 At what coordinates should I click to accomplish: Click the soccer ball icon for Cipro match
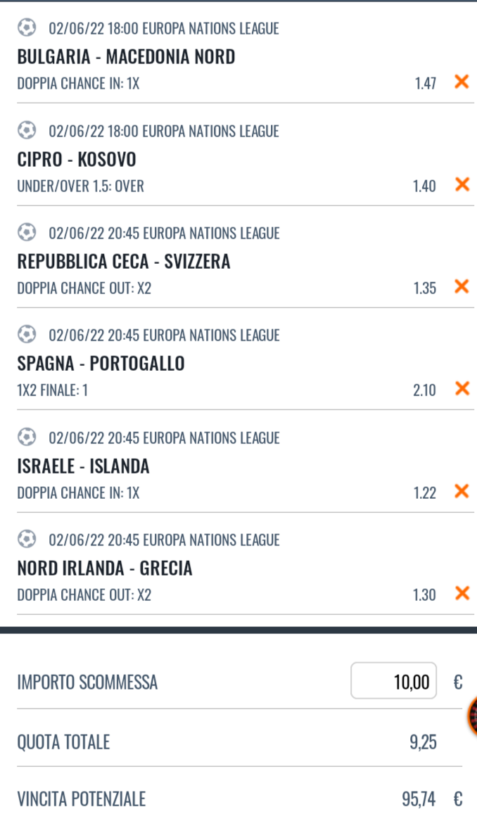tap(27, 130)
